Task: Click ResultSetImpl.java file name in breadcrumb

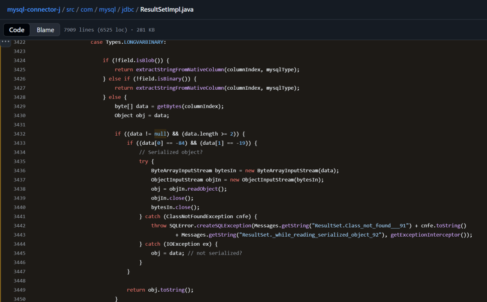Action: [x=167, y=9]
